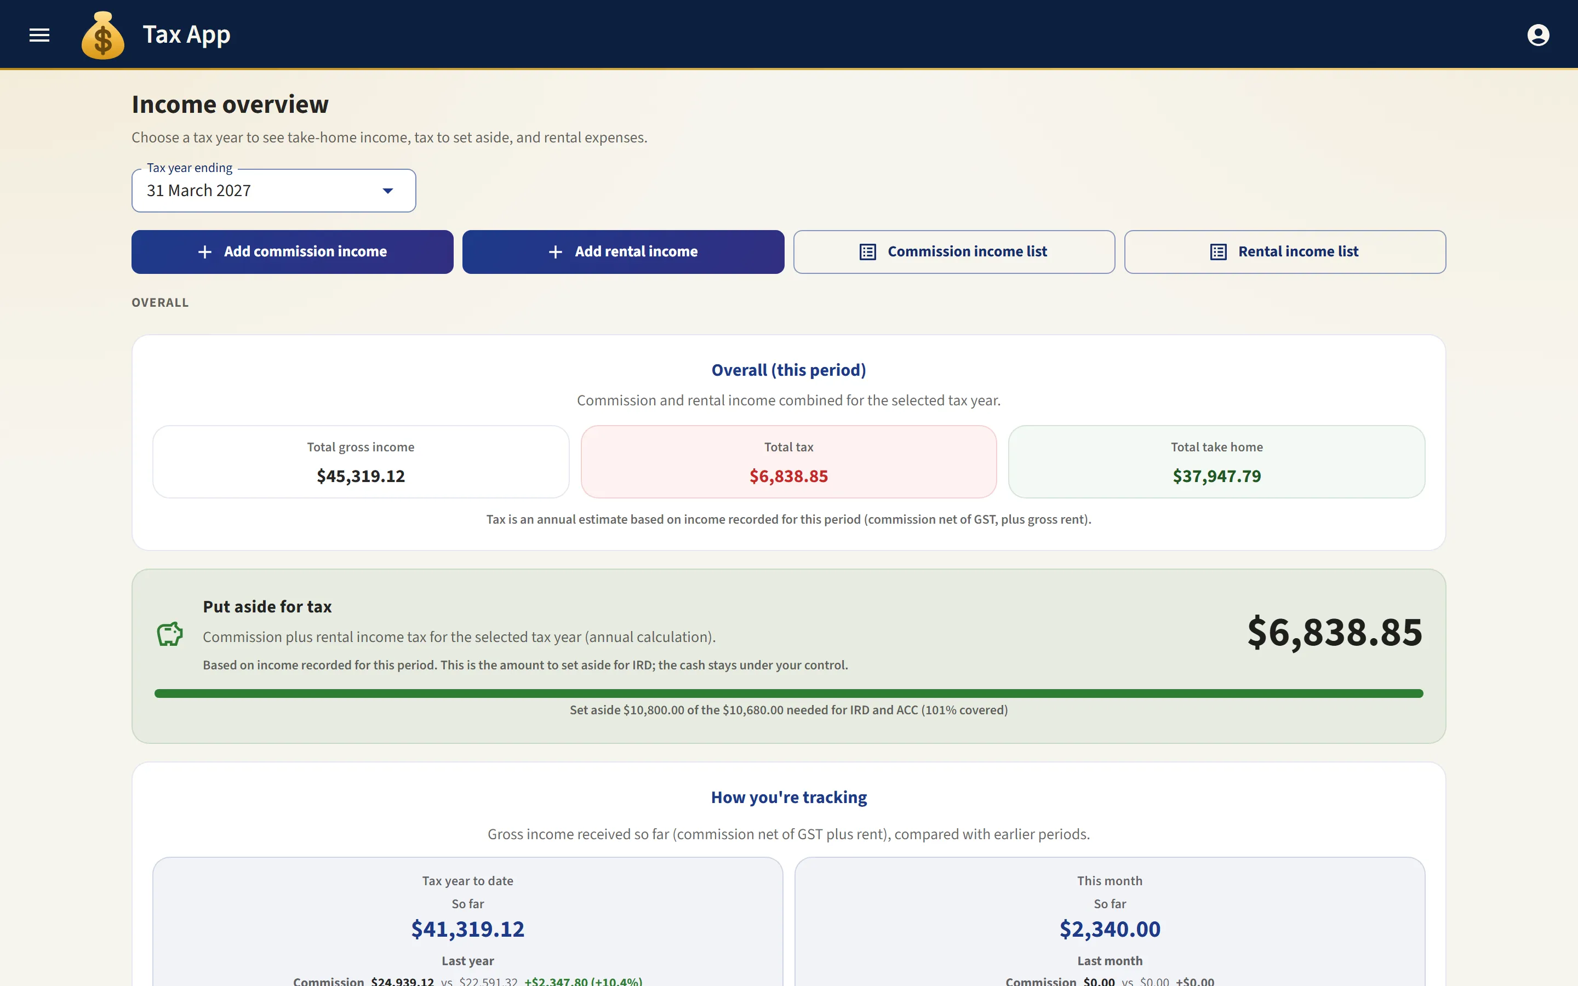Click the large $6,838.85 put-aside amount

tap(1334, 632)
